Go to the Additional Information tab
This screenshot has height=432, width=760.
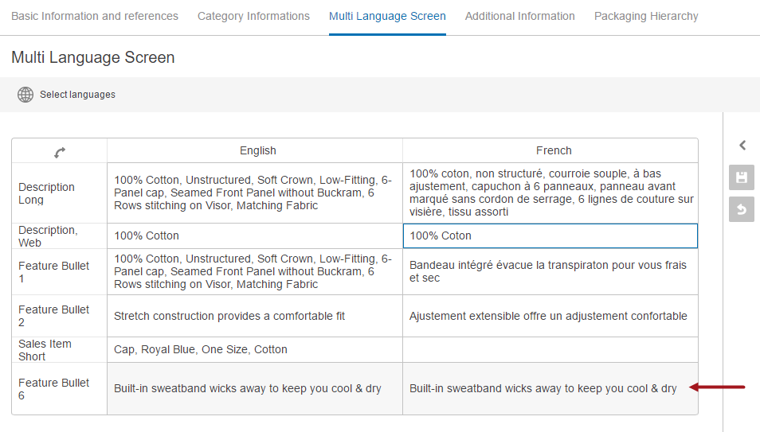pyautogui.click(x=519, y=16)
